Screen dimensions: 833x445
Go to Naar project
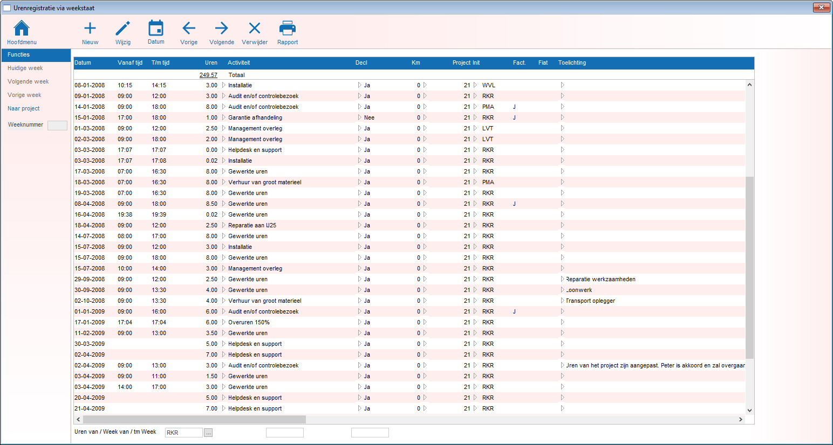(24, 109)
